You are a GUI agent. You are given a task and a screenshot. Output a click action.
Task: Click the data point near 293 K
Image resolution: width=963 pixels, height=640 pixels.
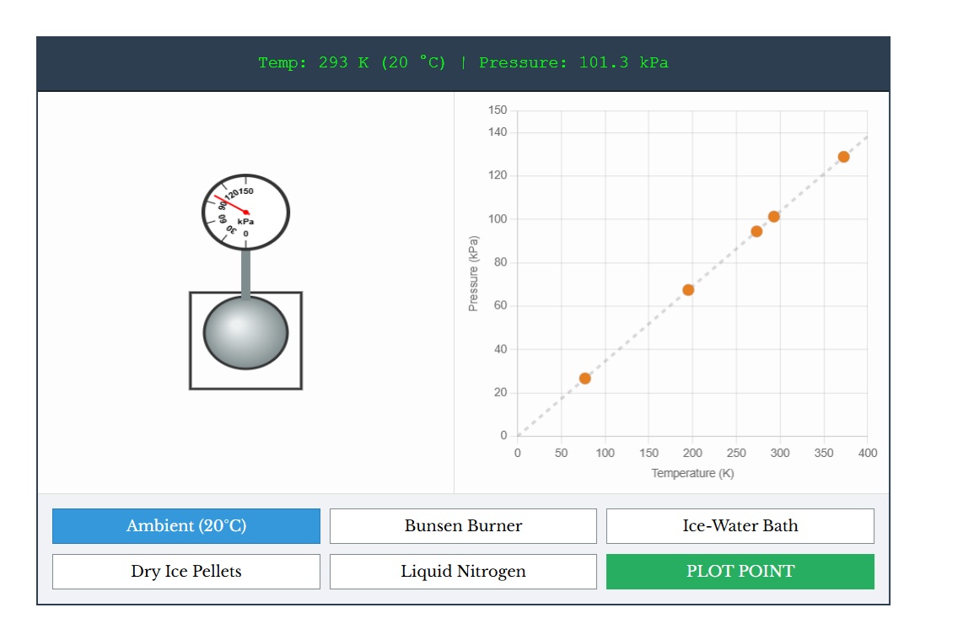point(774,216)
